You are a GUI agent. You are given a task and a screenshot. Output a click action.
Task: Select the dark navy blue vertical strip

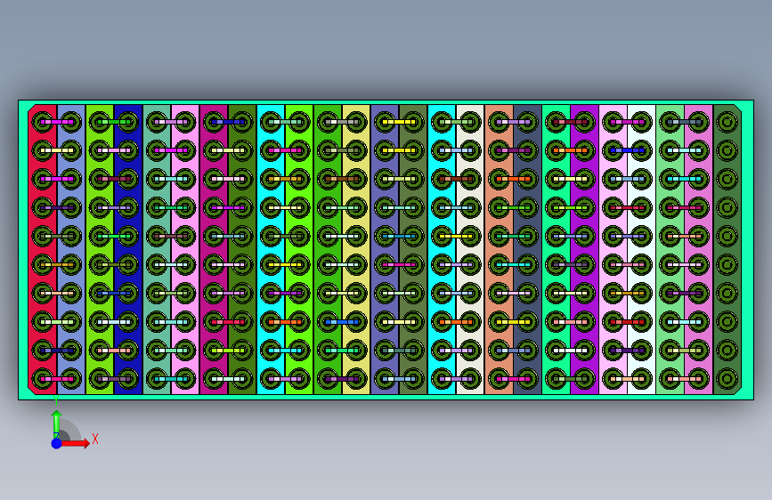click(128, 249)
